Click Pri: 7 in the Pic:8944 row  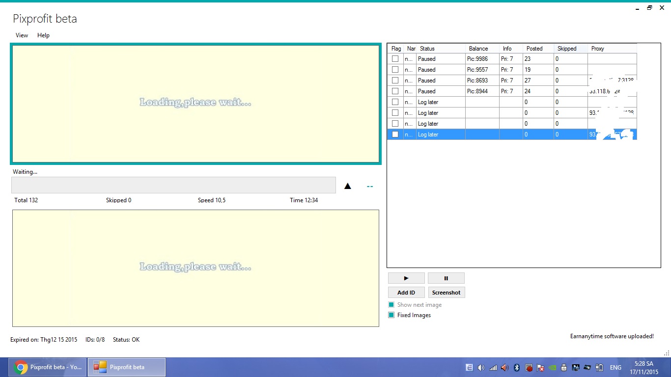pos(507,91)
